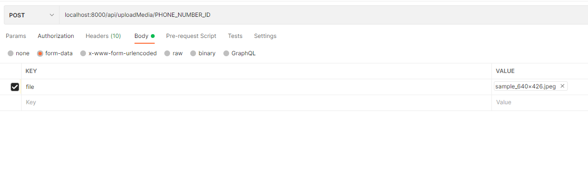Screen dimensions: 588x184
Task: Switch to the Tests tab
Action: coord(235,36)
